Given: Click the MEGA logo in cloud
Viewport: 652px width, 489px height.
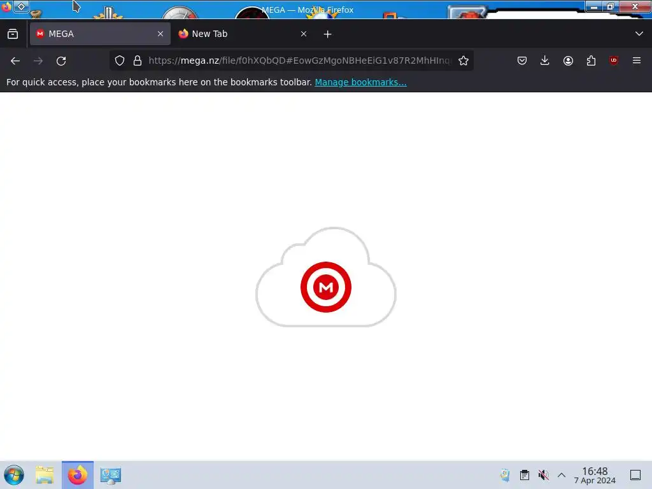Looking at the screenshot, I should 326,287.
